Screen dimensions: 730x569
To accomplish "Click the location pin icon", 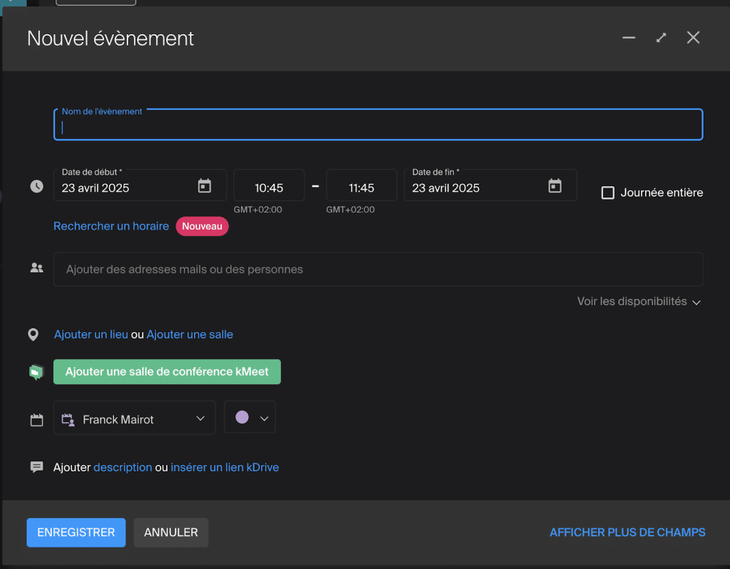I will coord(34,334).
